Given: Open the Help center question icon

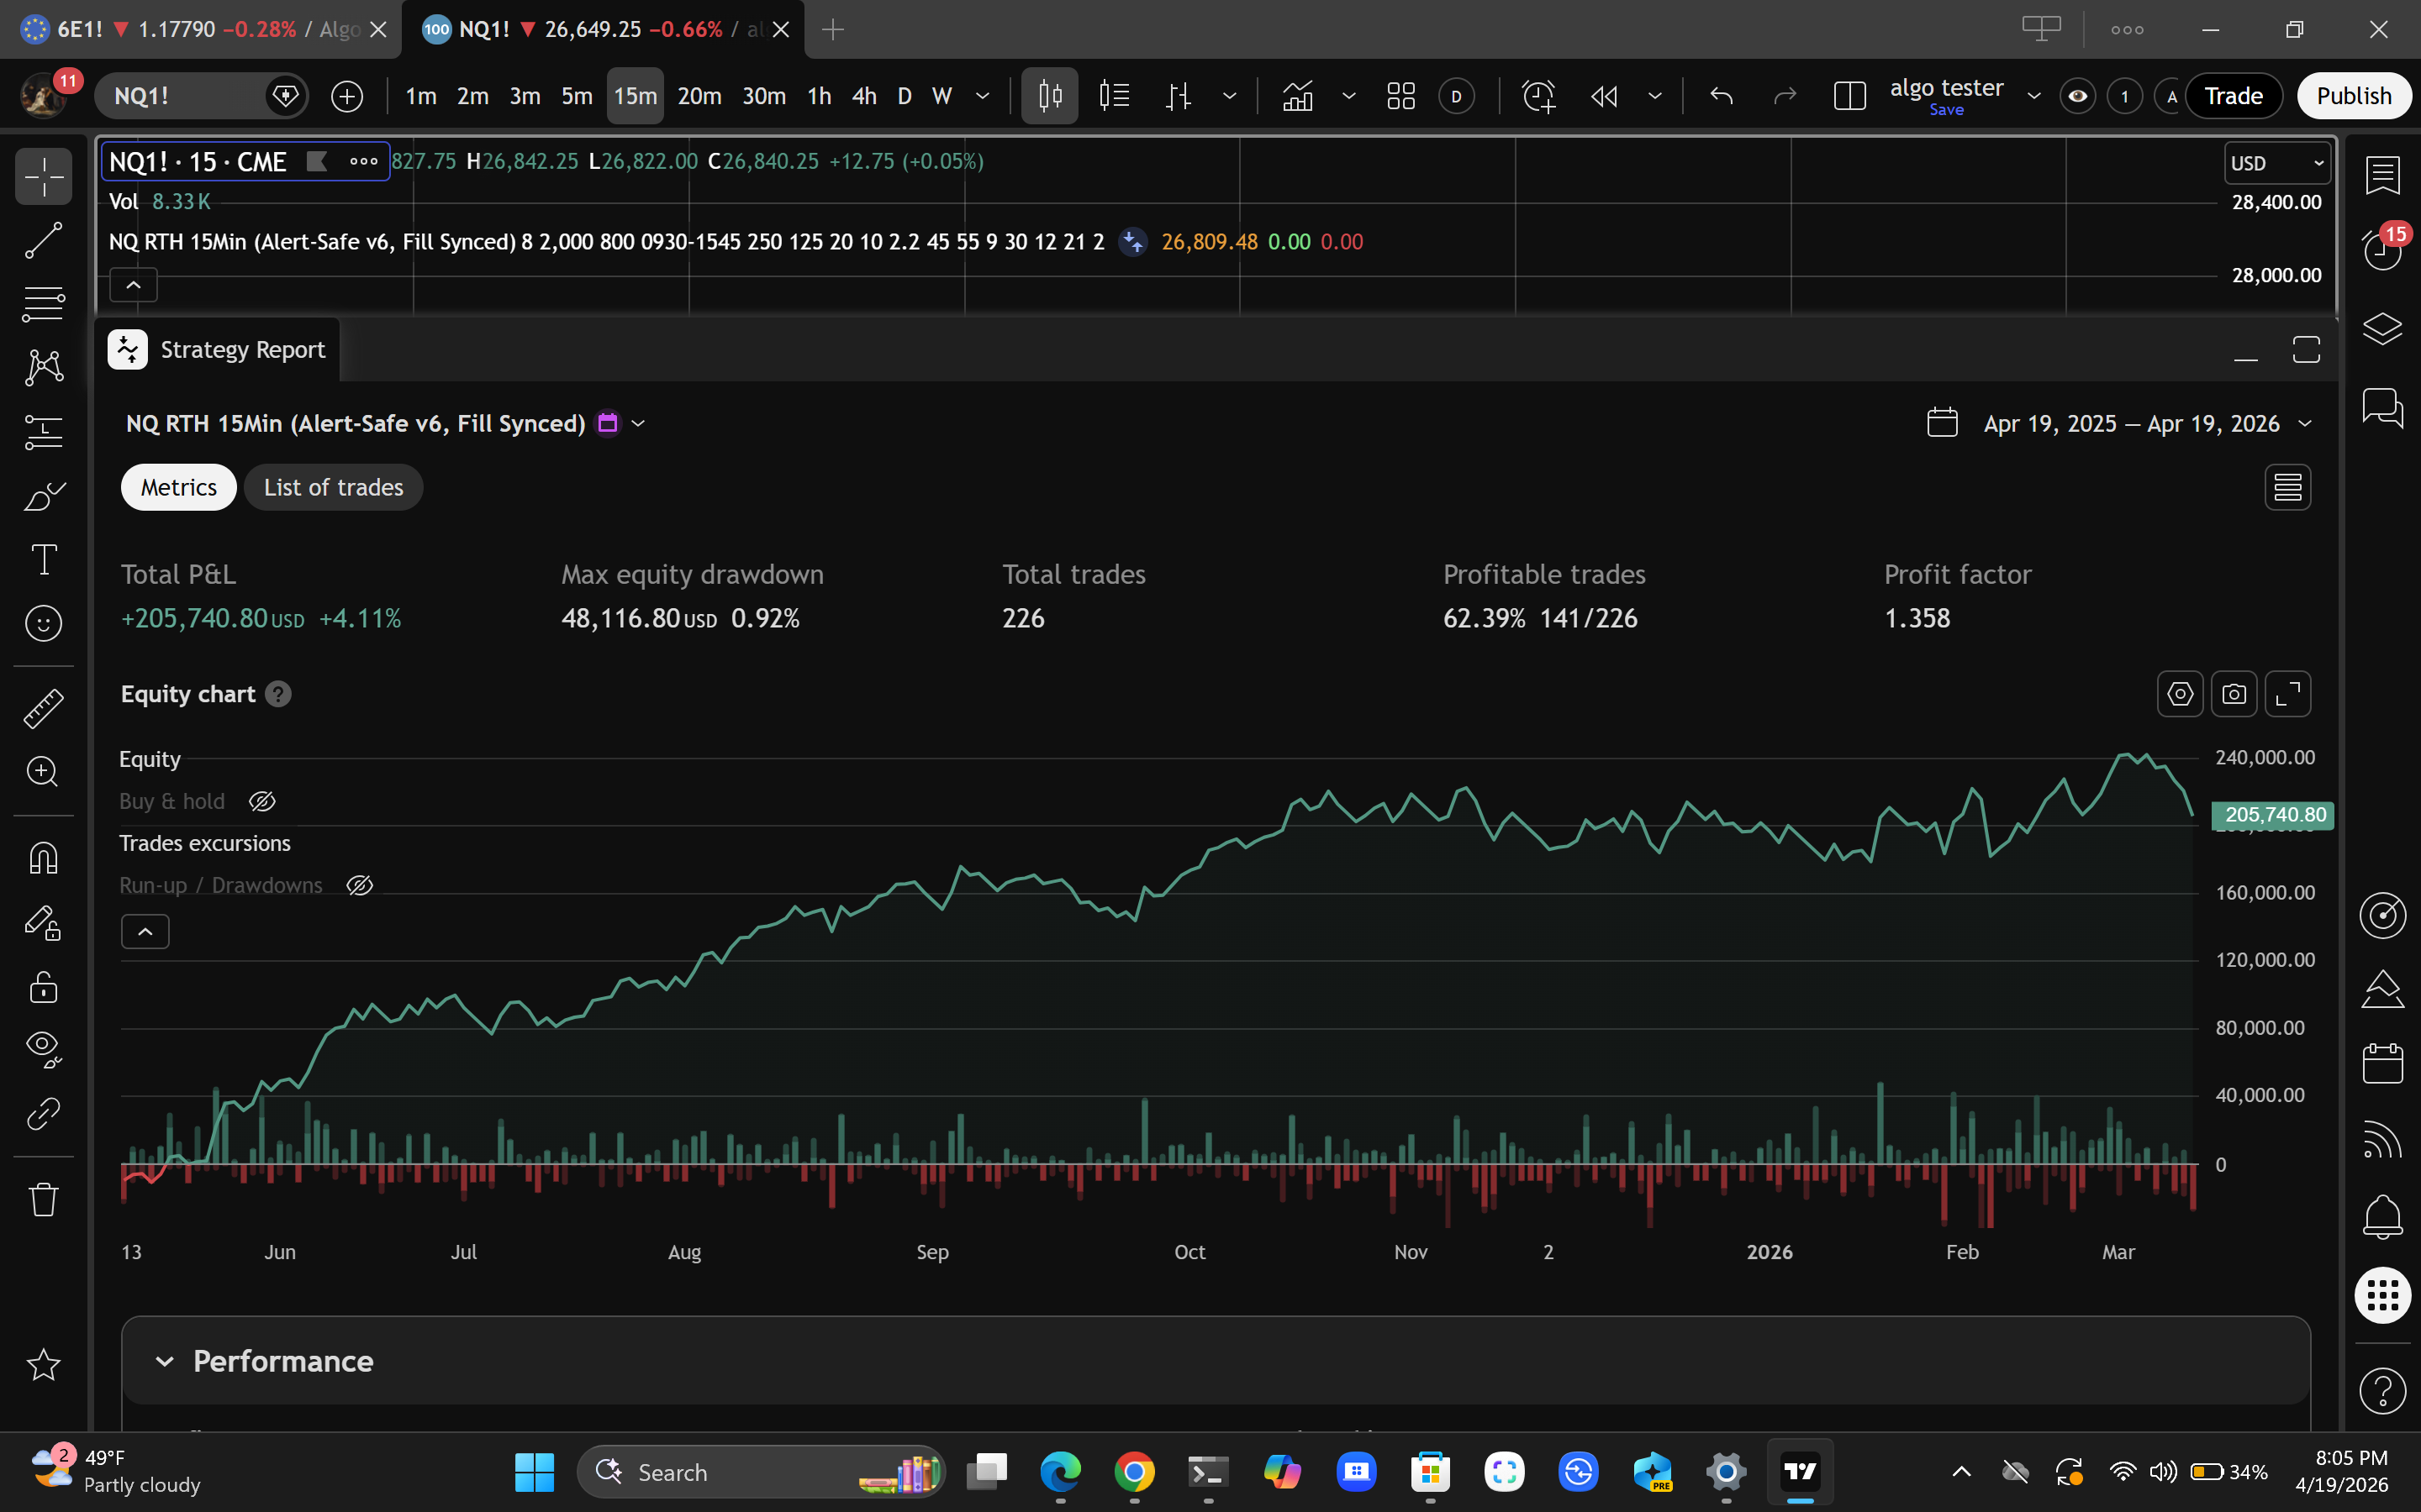Looking at the screenshot, I should pyautogui.click(x=2382, y=1390).
